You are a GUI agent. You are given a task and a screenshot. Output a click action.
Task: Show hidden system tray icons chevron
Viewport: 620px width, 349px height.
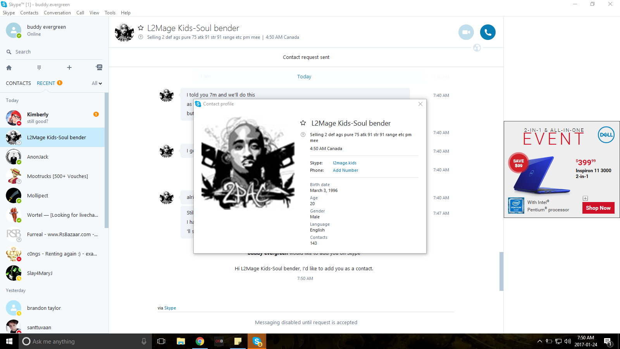pyautogui.click(x=539, y=341)
